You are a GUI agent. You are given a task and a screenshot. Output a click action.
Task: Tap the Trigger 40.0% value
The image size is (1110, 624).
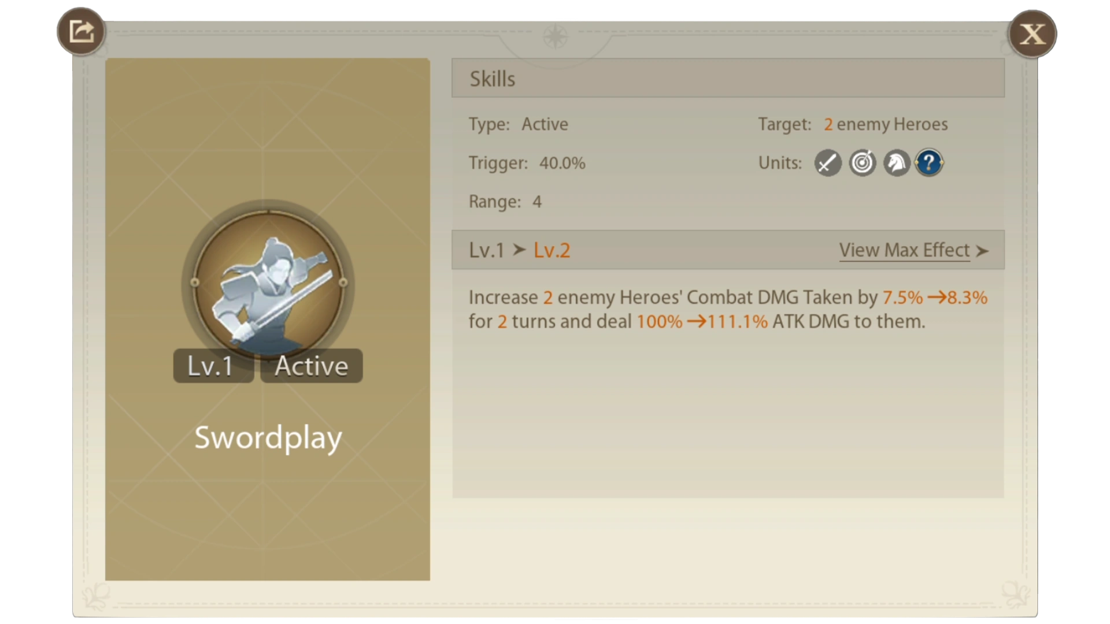coord(562,163)
